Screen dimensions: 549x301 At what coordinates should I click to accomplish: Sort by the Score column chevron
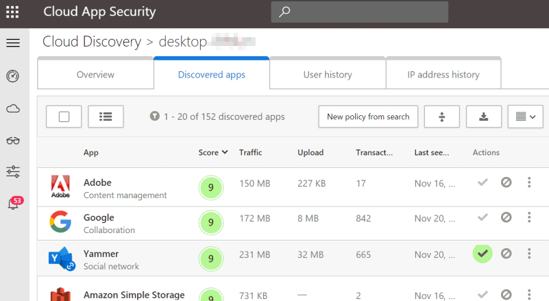coord(225,152)
